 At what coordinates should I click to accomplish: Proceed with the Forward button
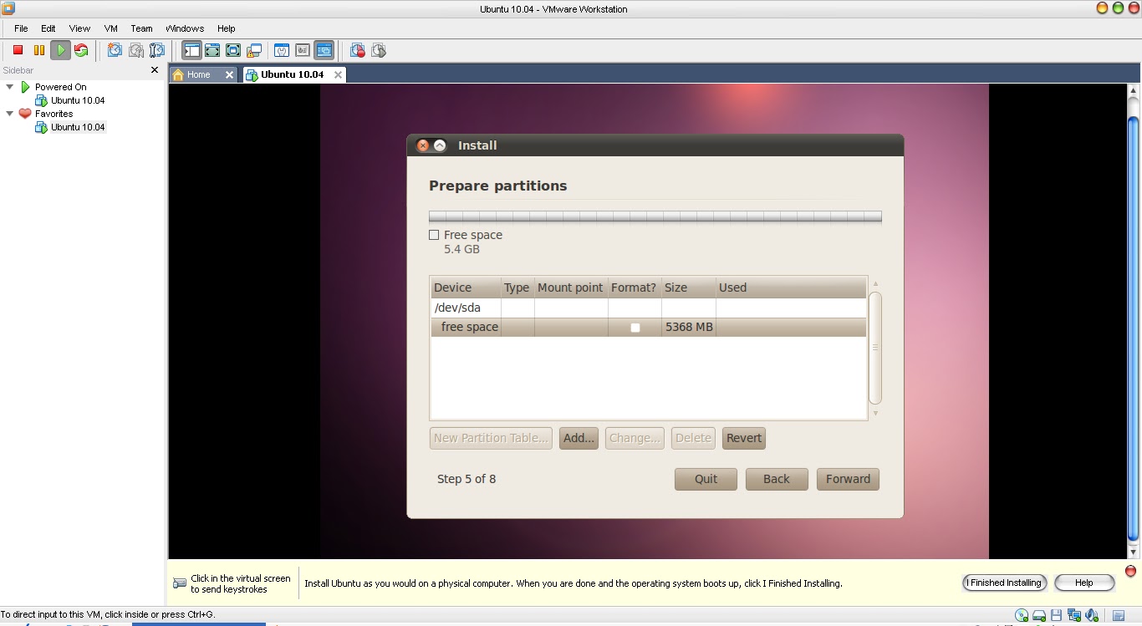[x=848, y=479]
